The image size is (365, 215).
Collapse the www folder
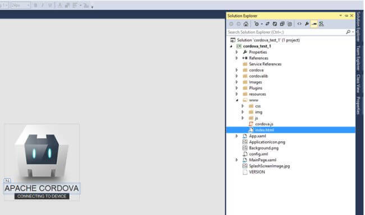(x=237, y=100)
